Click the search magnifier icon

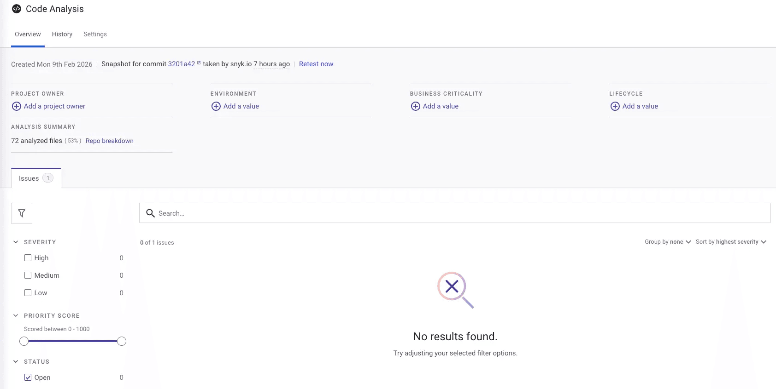[150, 213]
